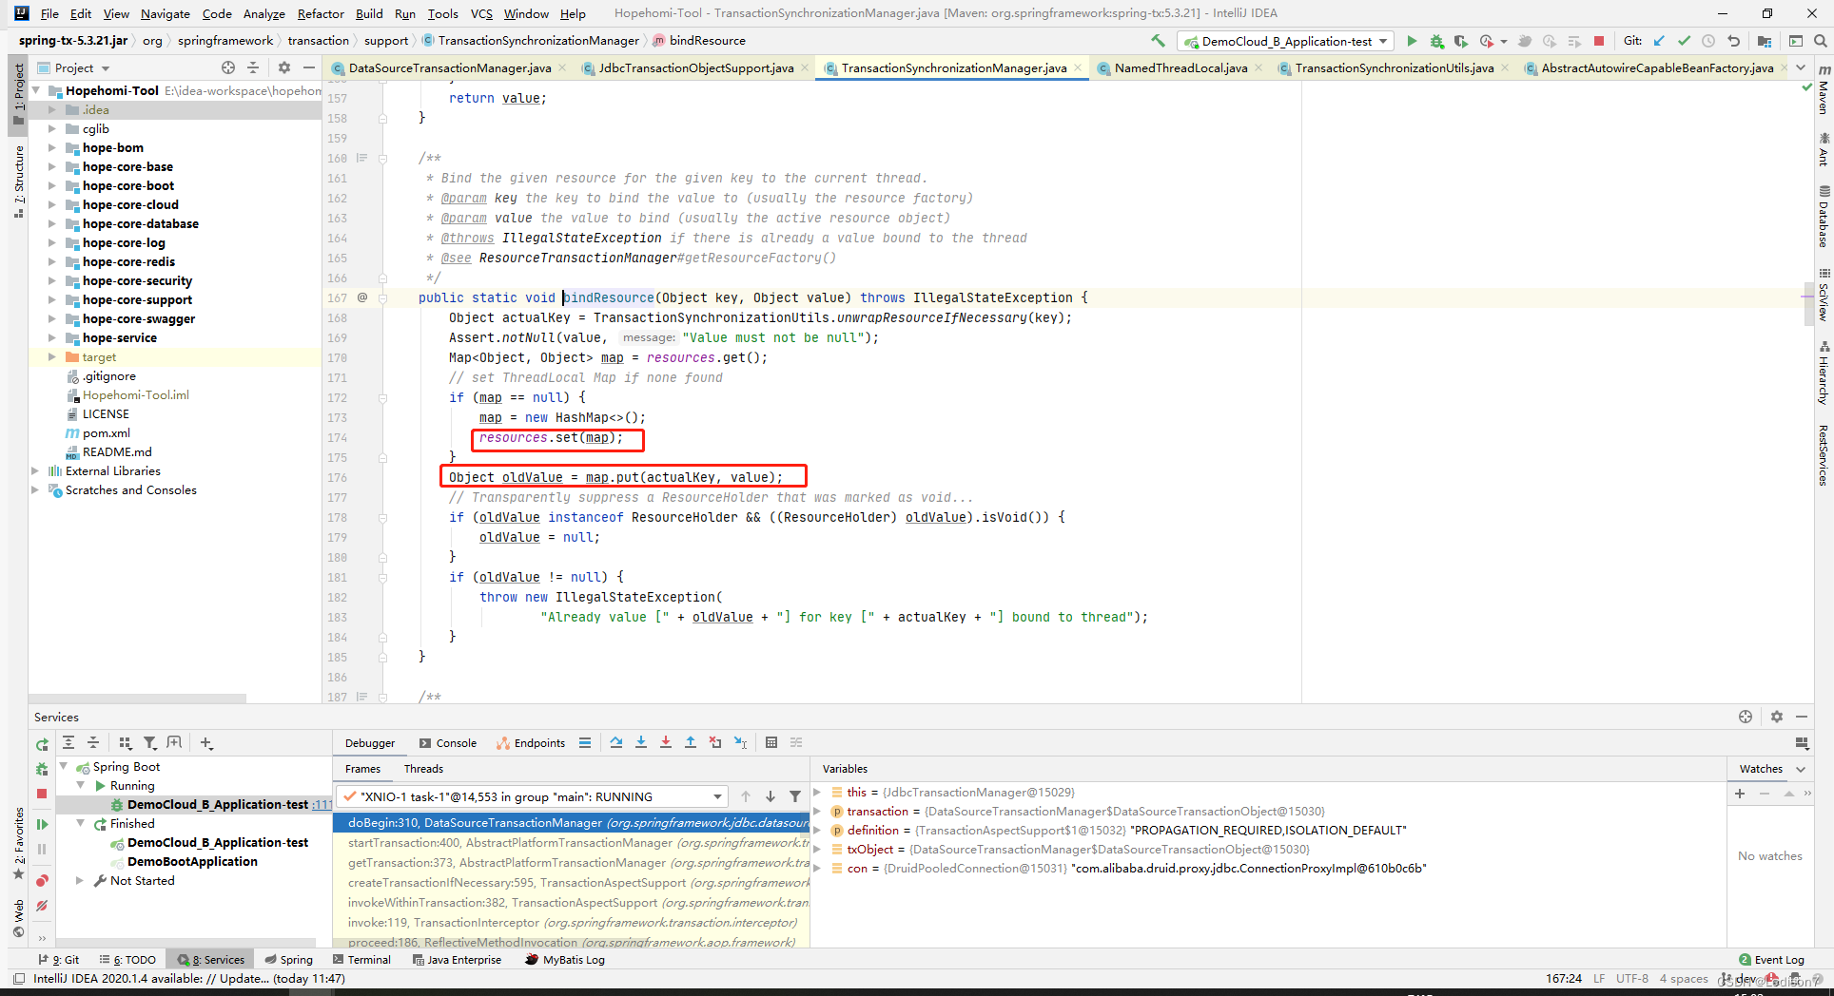Screen dimensions: 1834x996
Task: Open Project panel settings gear
Action: 284,67
